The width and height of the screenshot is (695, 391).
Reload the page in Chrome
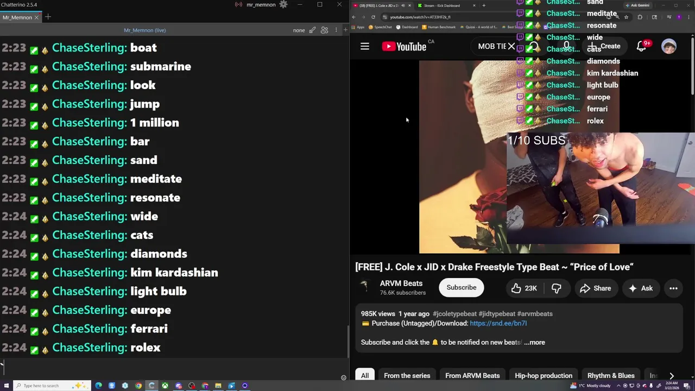pyautogui.click(x=373, y=17)
